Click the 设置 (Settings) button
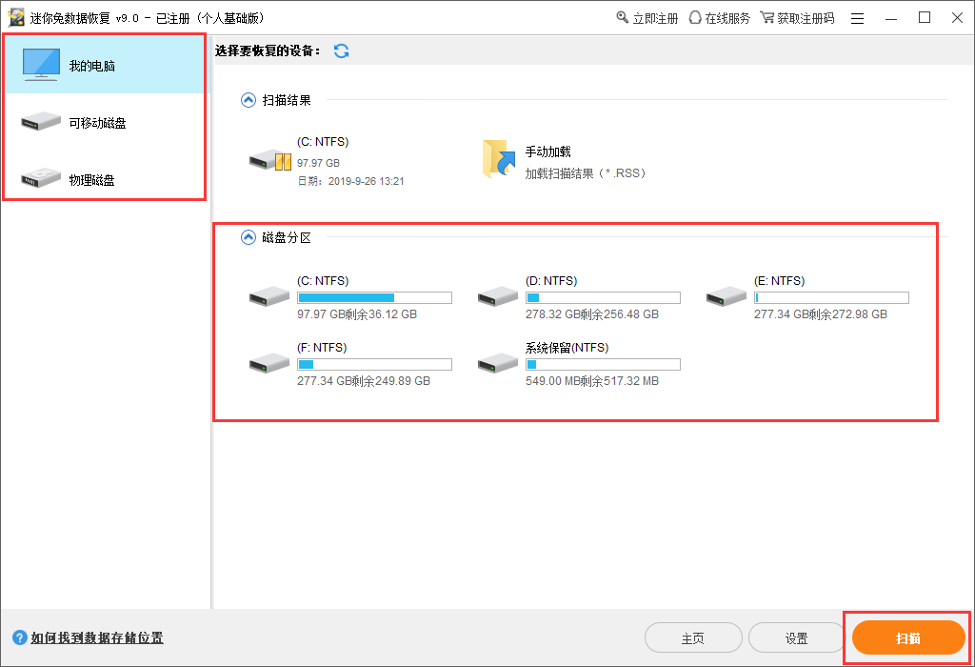Viewport: 975px width, 667px height. 797,638
